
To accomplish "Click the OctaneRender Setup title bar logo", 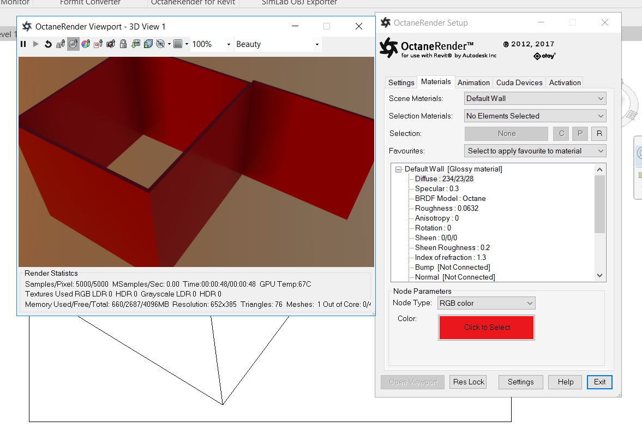I will point(386,22).
